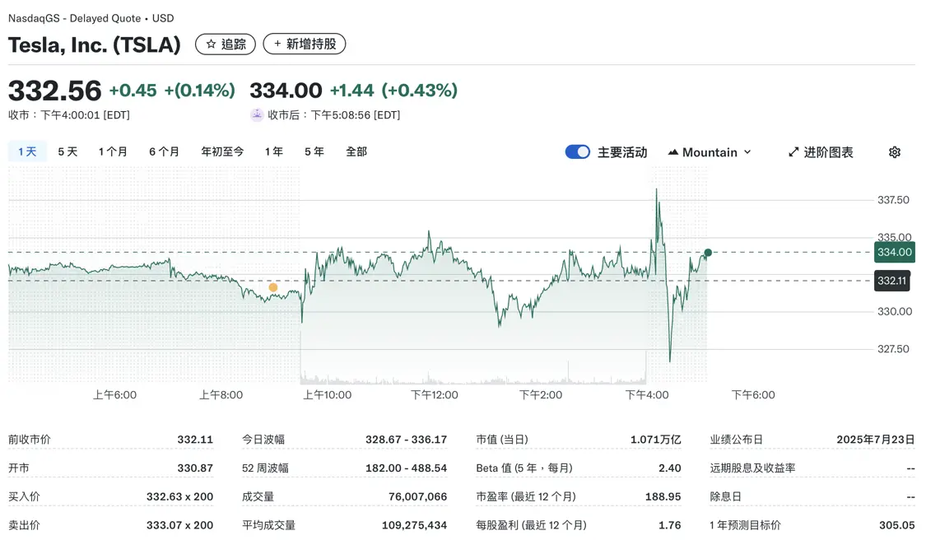Click the 334.00 price label on the axis
The height and width of the screenshot is (540, 926).
(x=894, y=253)
